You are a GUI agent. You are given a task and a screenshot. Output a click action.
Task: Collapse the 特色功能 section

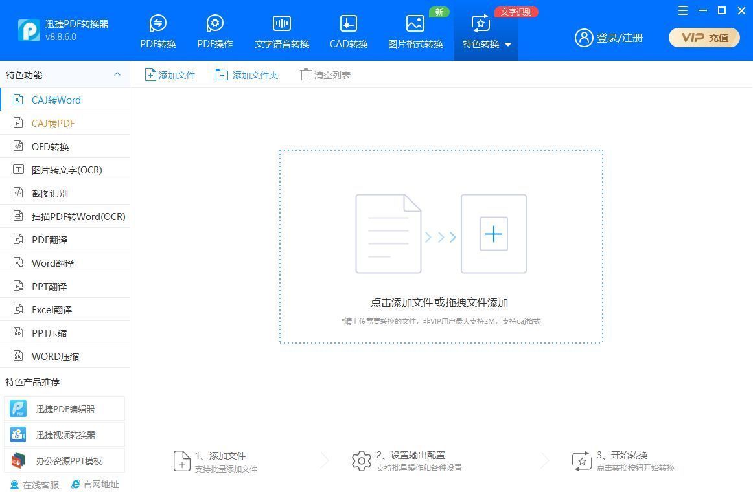coord(117,74)
